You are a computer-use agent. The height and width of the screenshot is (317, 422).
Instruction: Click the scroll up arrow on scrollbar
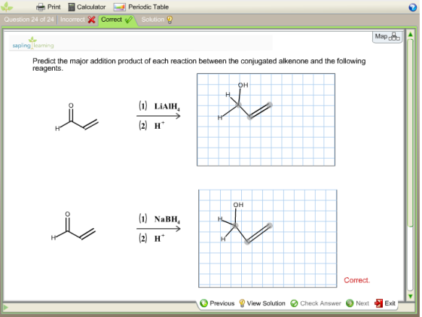point(411,34)
